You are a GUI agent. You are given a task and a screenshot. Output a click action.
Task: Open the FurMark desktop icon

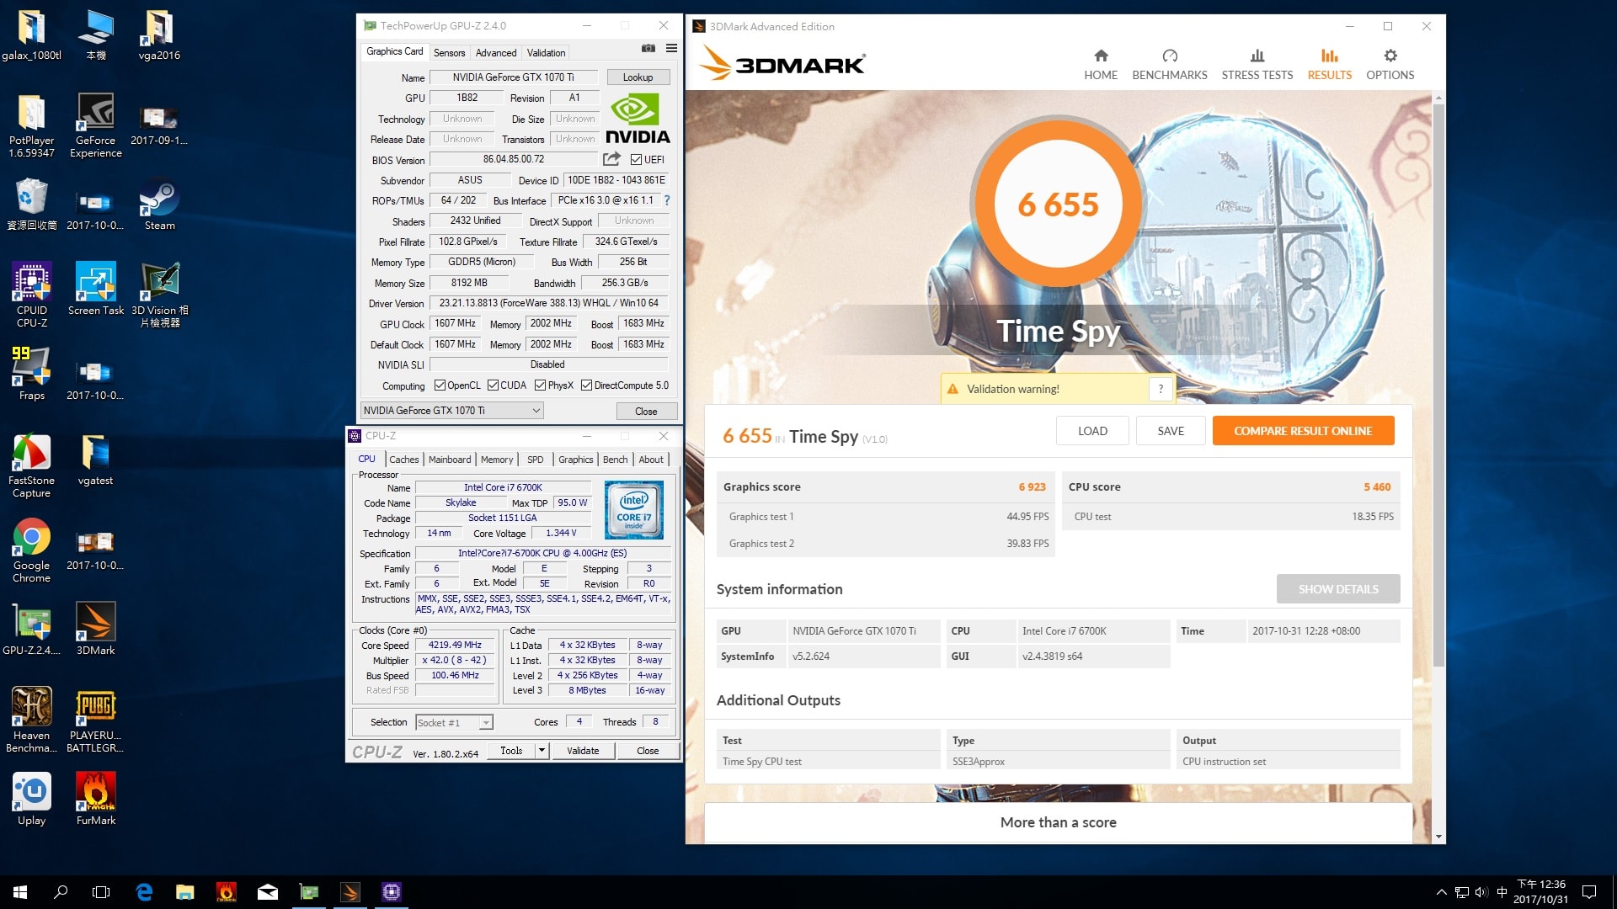(x=95, y=799)
